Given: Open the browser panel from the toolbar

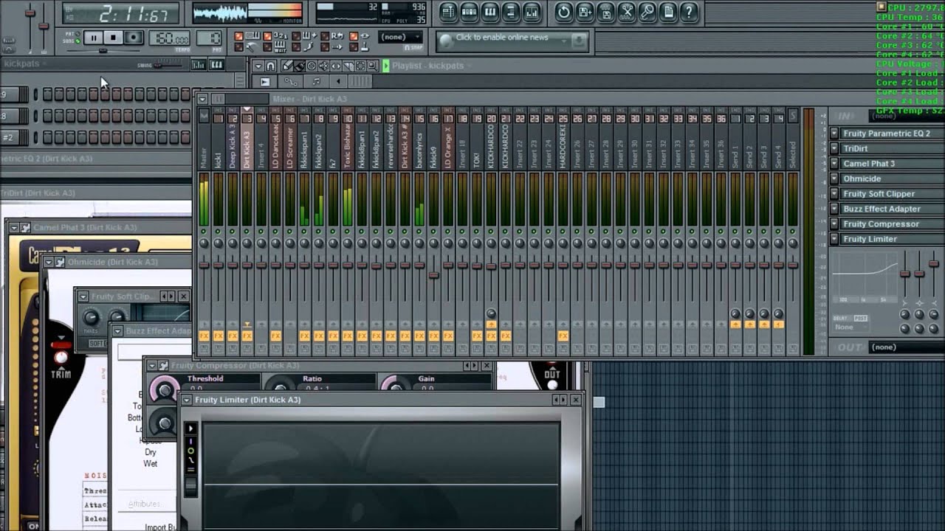Looking at the screenshot, I should coord(510,12).
